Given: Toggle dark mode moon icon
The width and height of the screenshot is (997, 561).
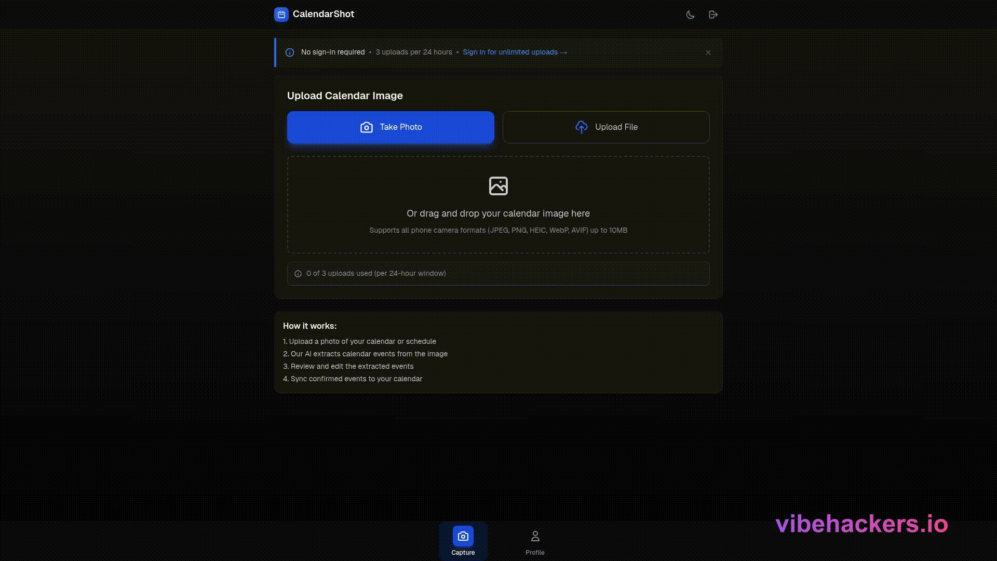Looking at the screenshot, I should point(690,15).
